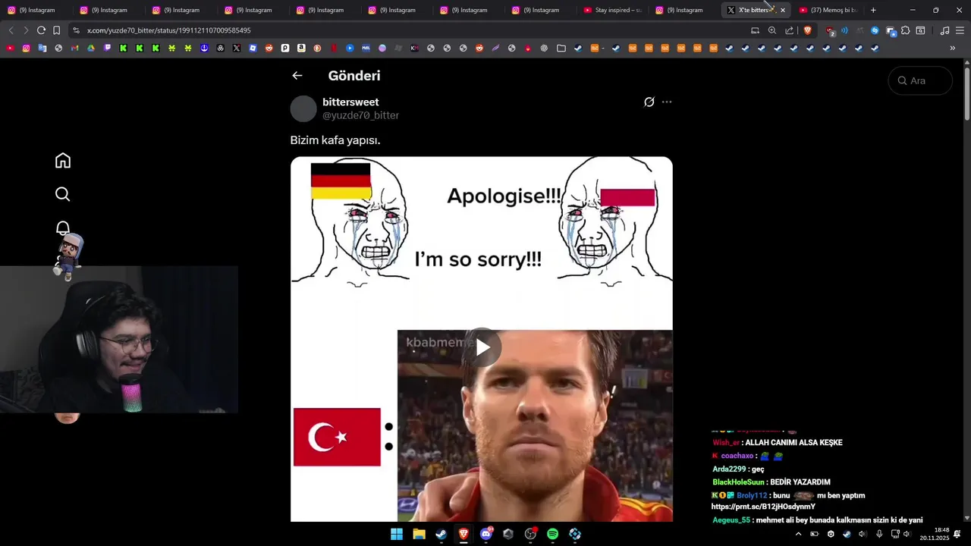View site information icon in address bar
971x546 pixels.
pyautogui.click(x=76, y=30)
